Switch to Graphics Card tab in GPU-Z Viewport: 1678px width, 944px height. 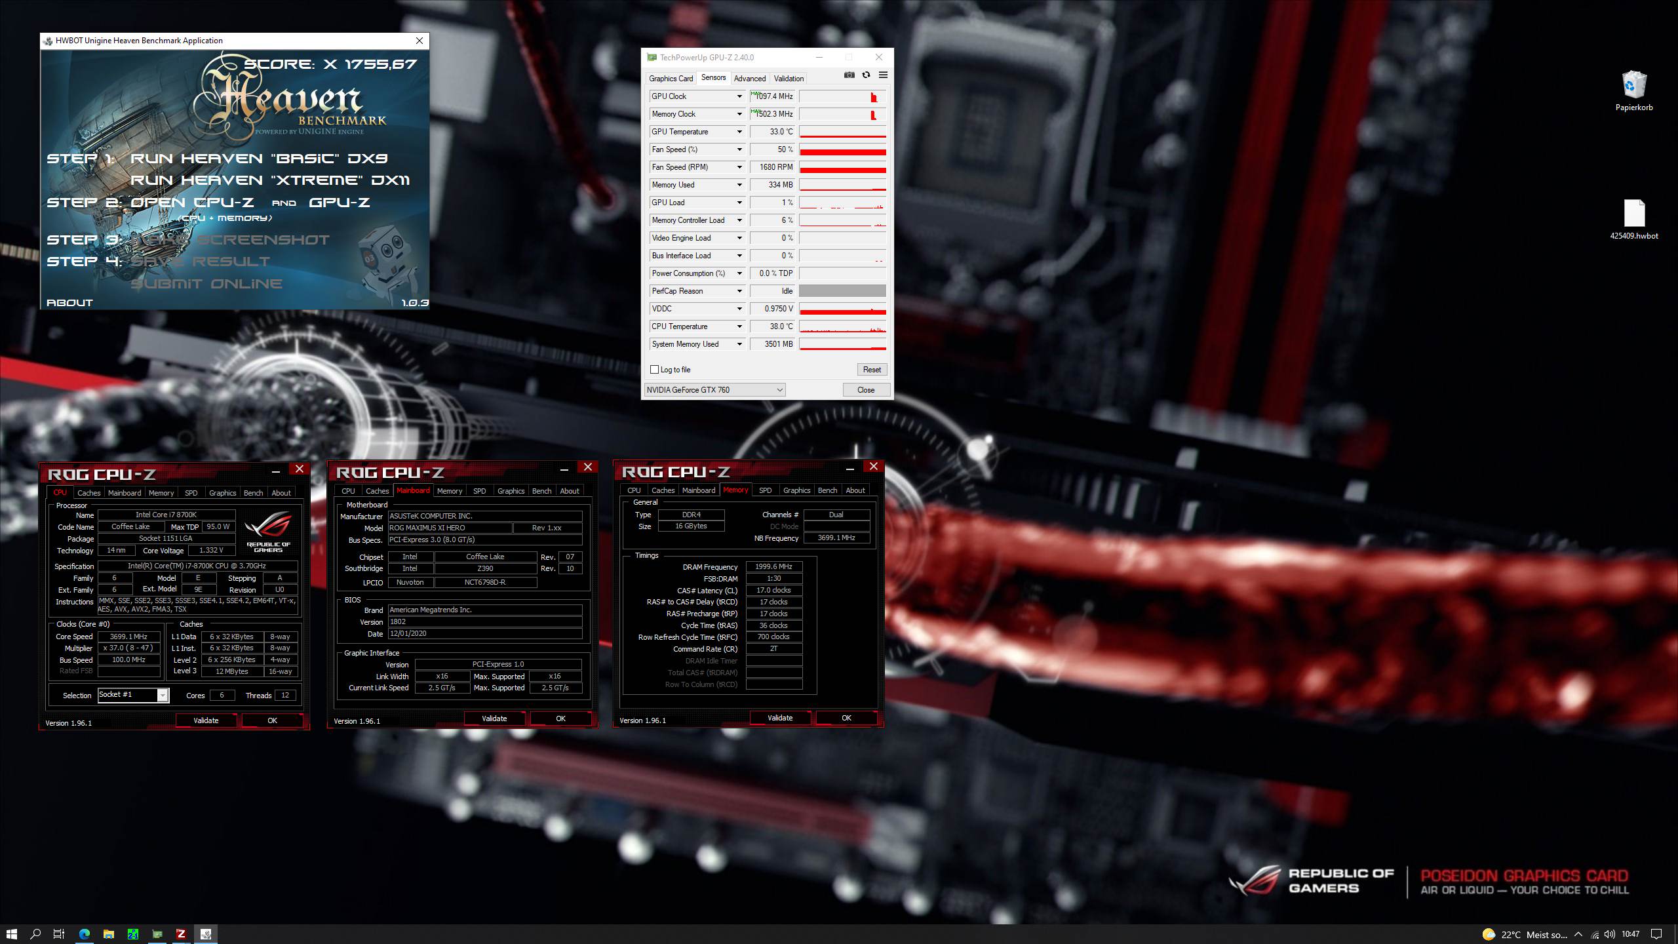pos(671,79)
